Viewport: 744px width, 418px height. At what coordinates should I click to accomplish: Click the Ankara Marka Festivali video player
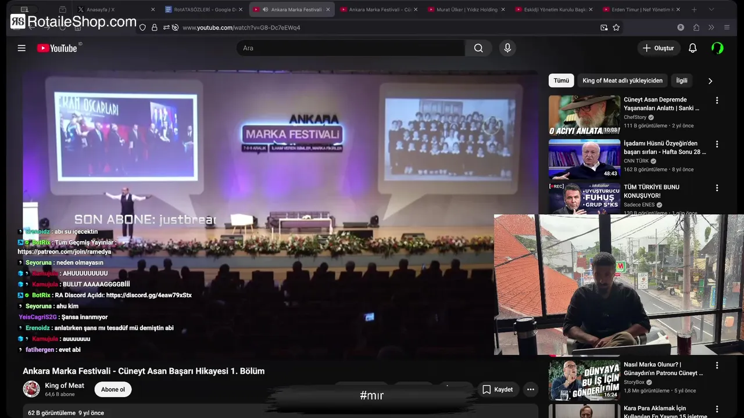click(x=280, y=214)
